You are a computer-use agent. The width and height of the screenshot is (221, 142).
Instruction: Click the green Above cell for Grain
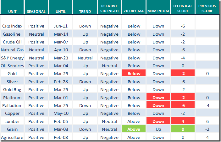(134, 129)
